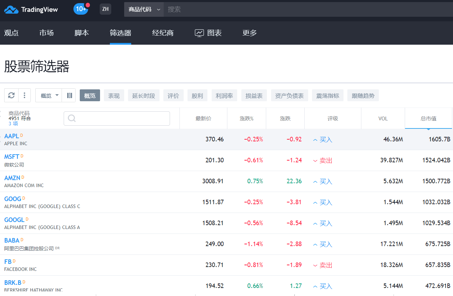The width and height of the screenshot is (453, 296).
Task: Click the volume 39.827M
Action: 391,160
